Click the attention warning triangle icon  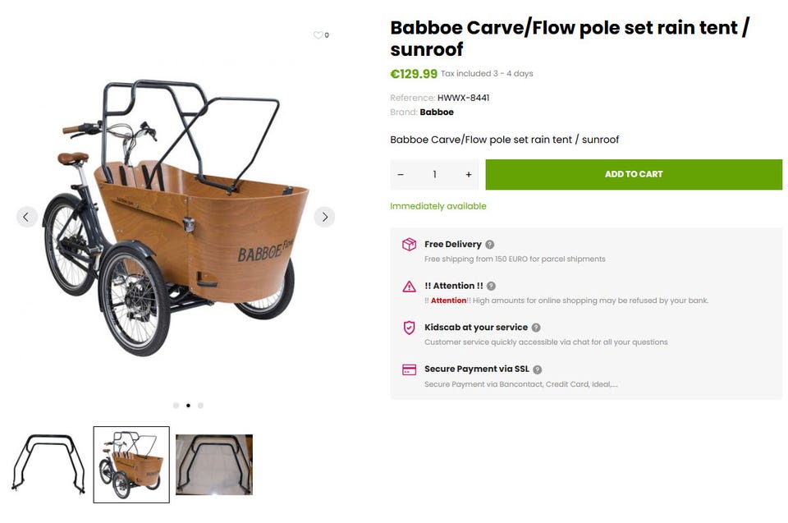click(x=409, y=287)
